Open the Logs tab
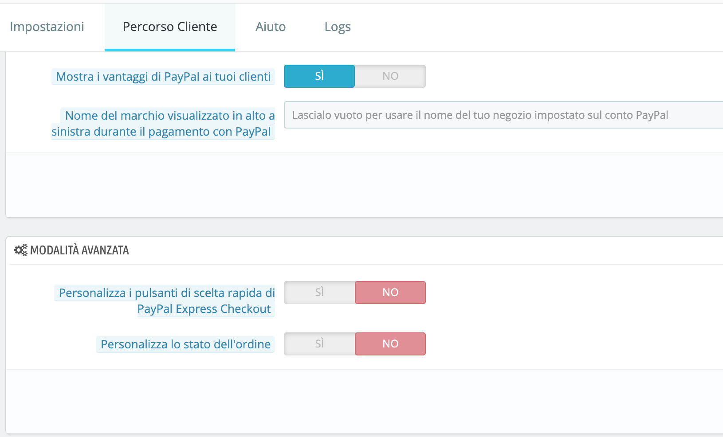This screenshot has width=723, height=437. (338, 27)
